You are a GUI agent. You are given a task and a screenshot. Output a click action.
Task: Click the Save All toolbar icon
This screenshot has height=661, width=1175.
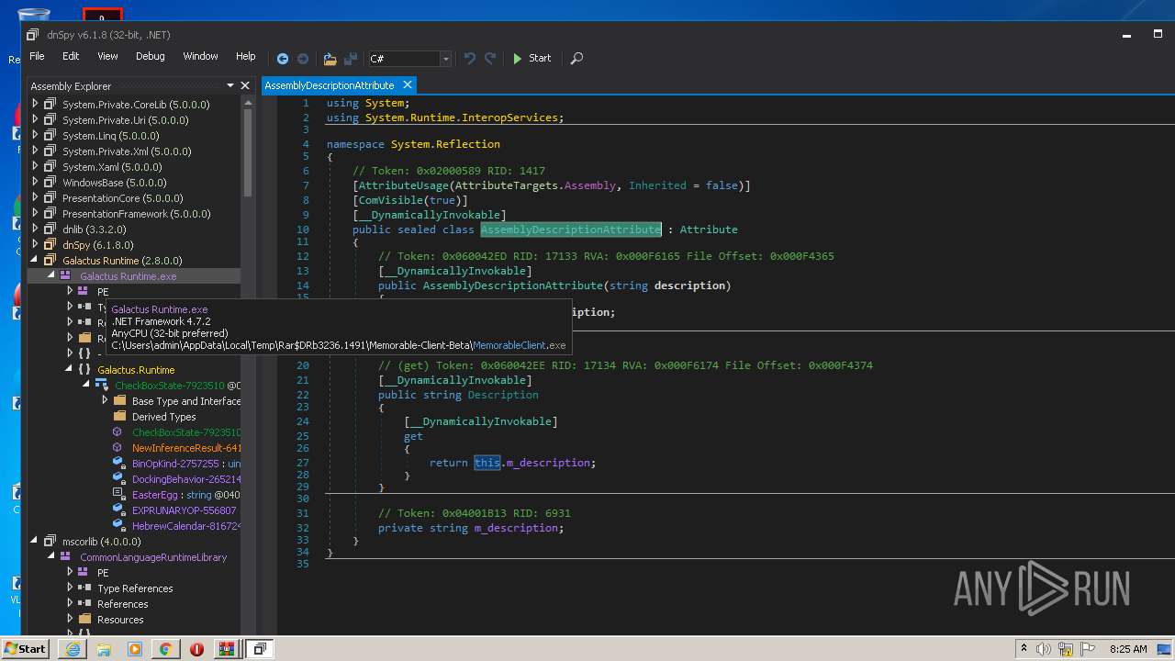pyautogui.click(x=350, y=58)
